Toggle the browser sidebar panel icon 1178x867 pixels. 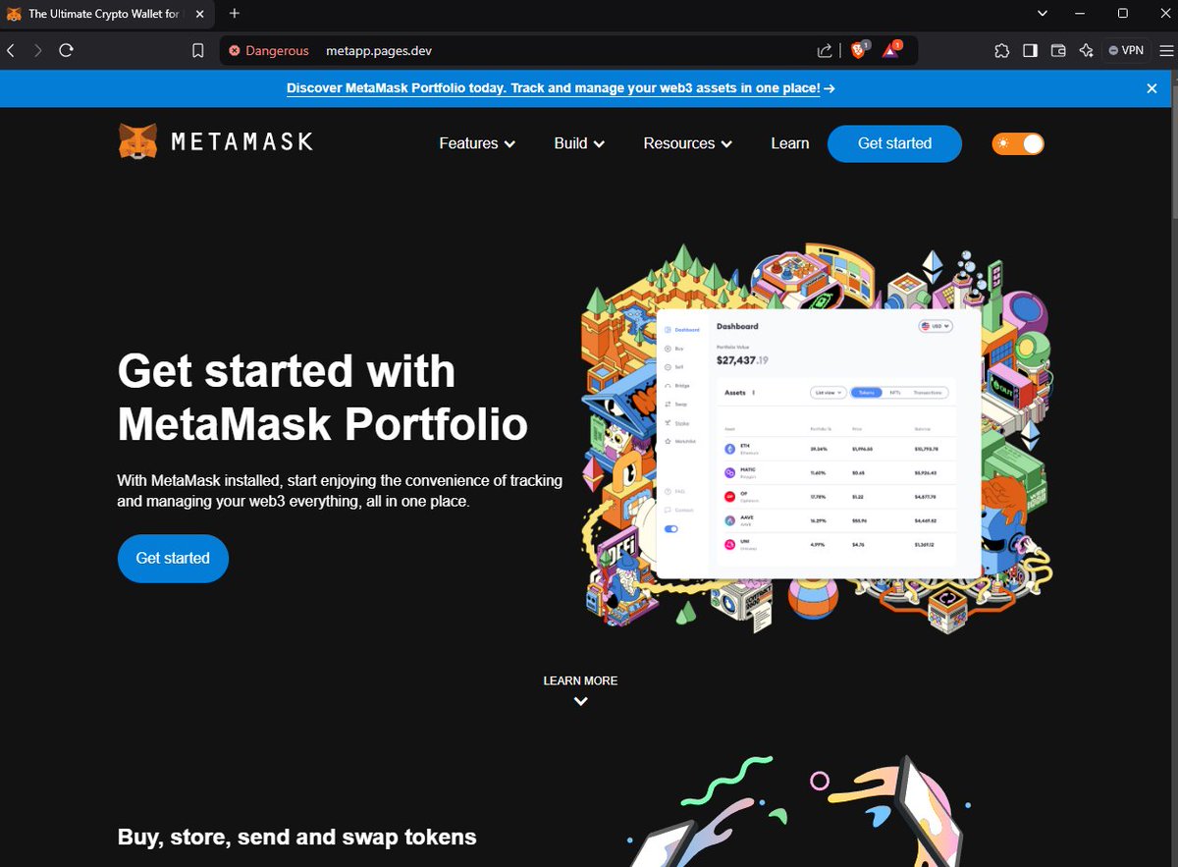tap(1030, 51)
